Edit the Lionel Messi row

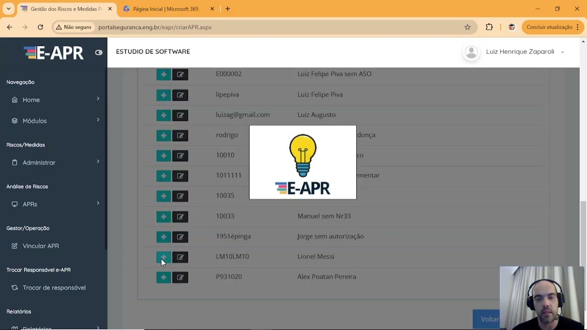coord(180,257)
